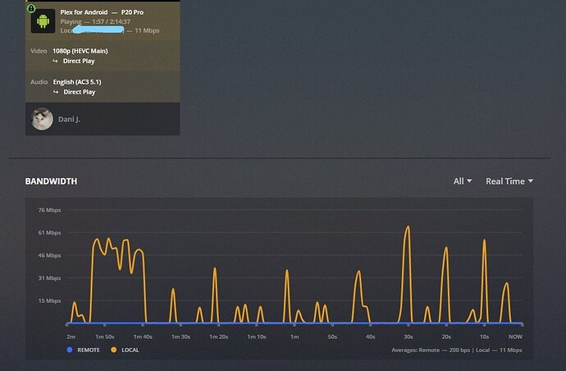Click the '1m 10s' time axis marker
Viewport: 566px width, 371px height.
257,337
